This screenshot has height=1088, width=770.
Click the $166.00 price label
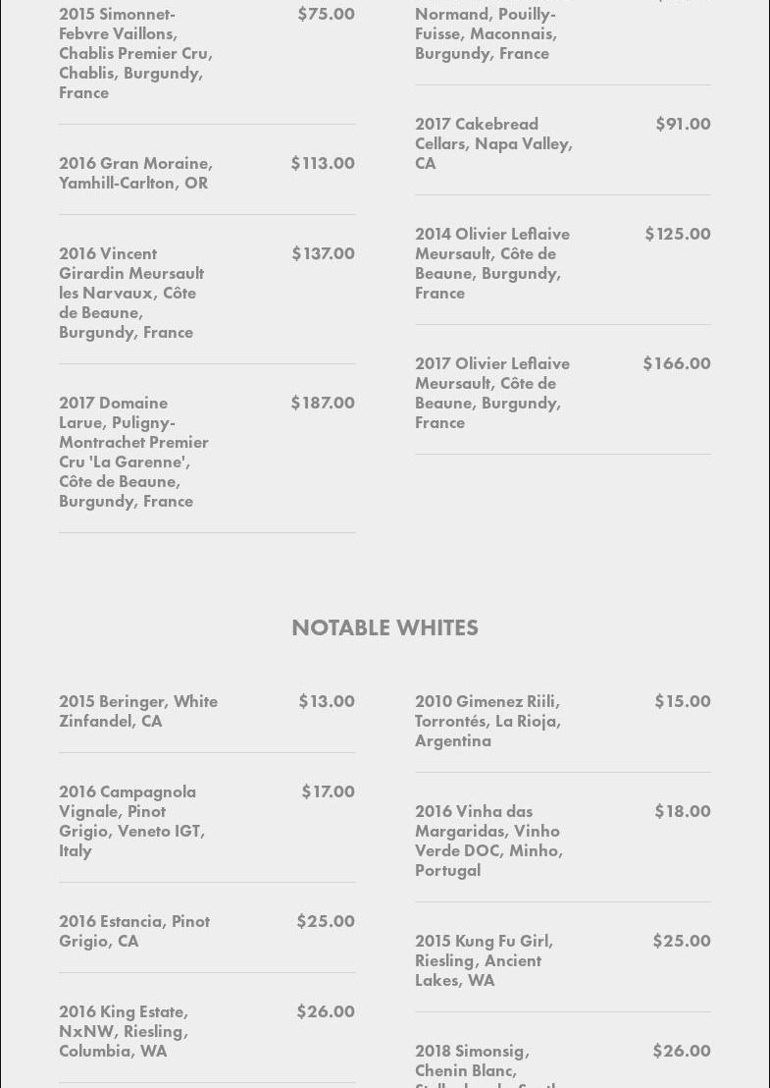pyautogui.click(x=677, y=363)
